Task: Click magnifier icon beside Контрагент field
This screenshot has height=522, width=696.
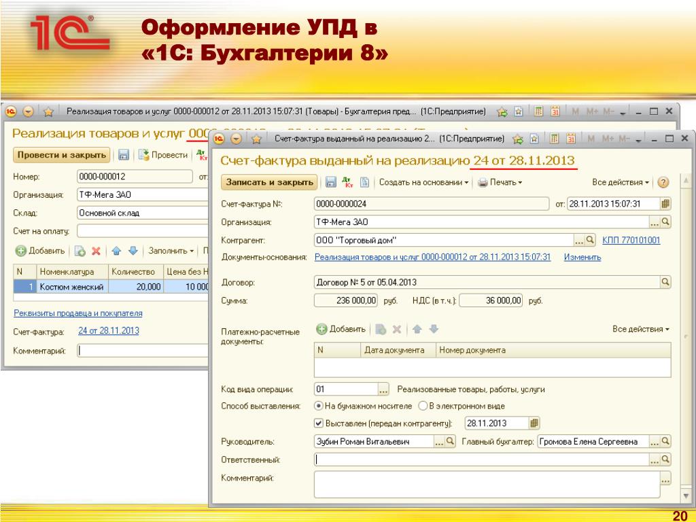Action: (590, 240)
